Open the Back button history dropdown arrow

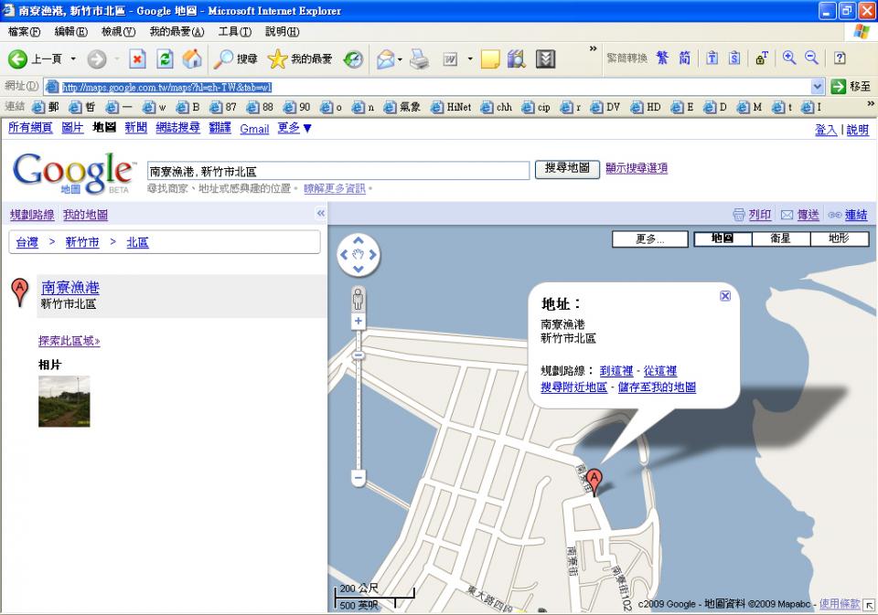[73, 58]
